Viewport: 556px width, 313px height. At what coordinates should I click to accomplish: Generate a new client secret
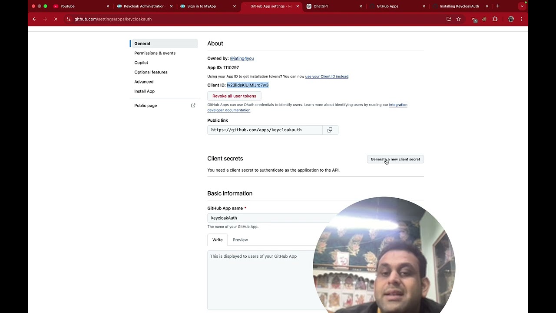point(395,159)
